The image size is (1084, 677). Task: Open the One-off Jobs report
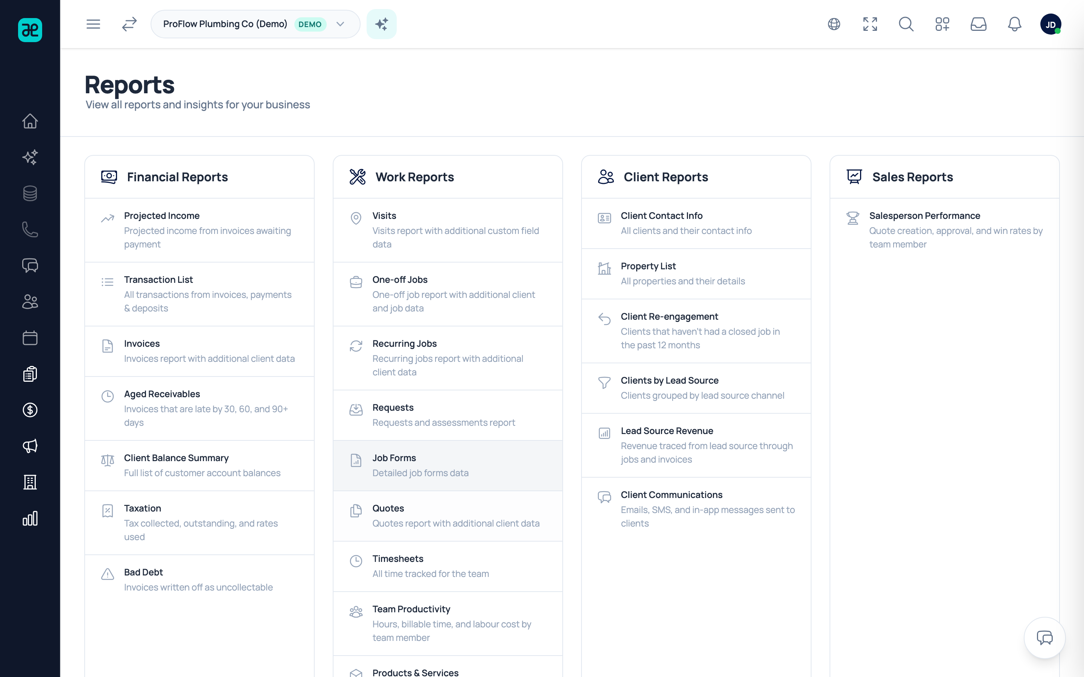(448, 294)
